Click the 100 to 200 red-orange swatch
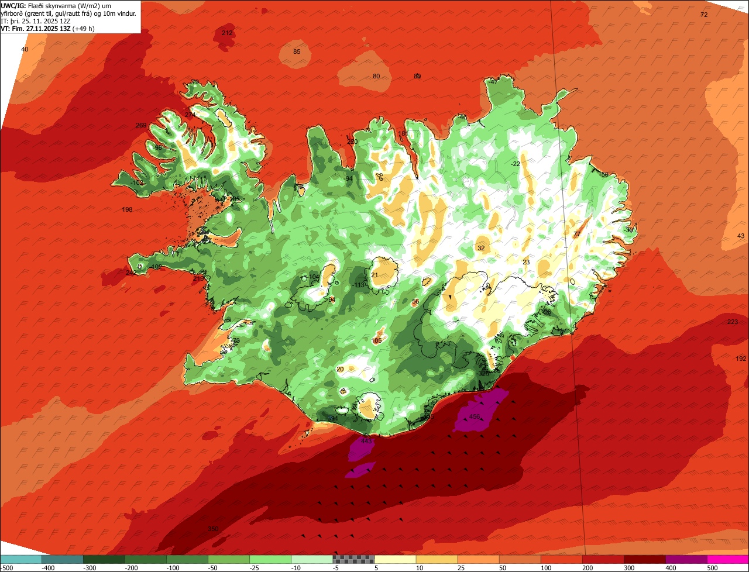Viewport: 749px width, 572px height. (561, 559)
